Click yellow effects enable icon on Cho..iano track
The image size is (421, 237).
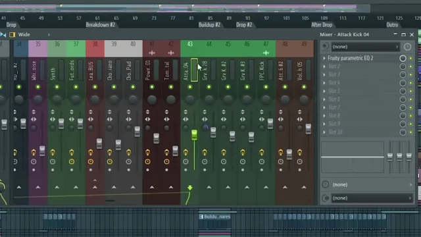110,153
